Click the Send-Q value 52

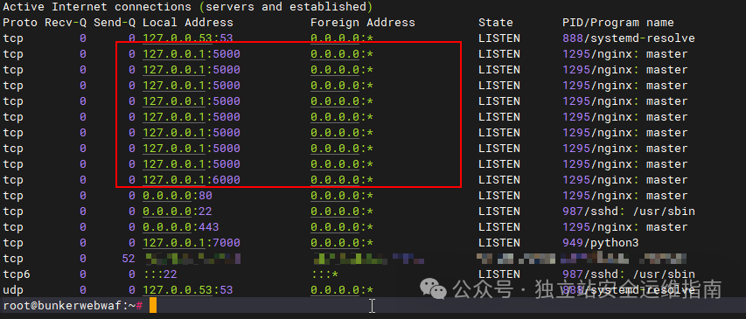129,258
